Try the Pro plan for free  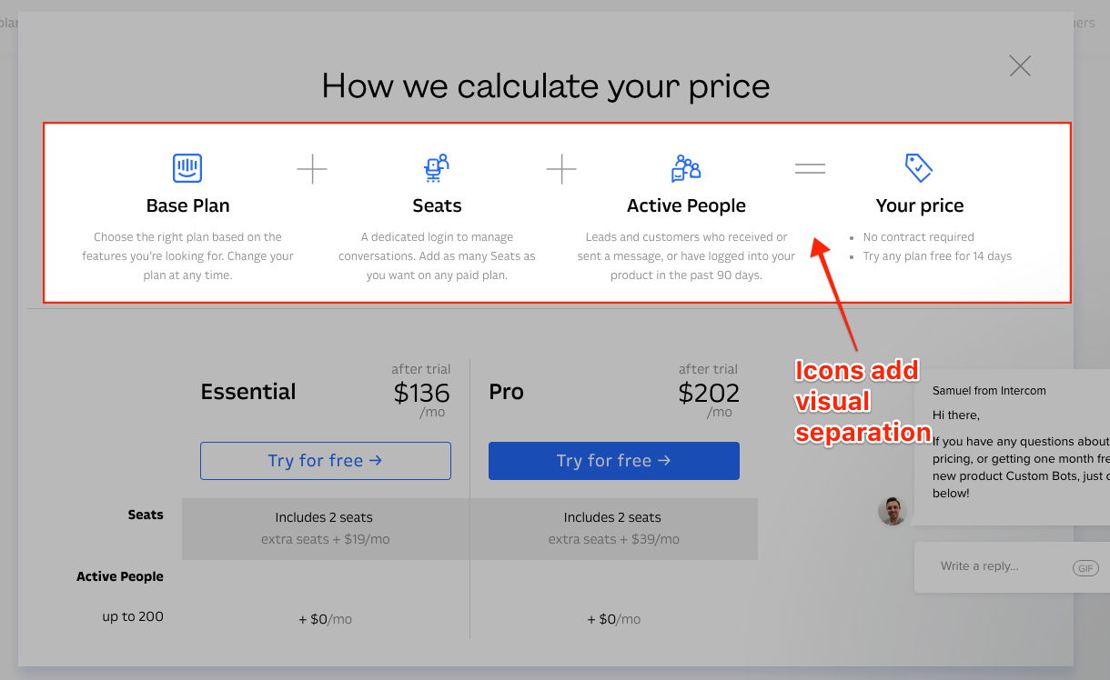pos(614,461)
